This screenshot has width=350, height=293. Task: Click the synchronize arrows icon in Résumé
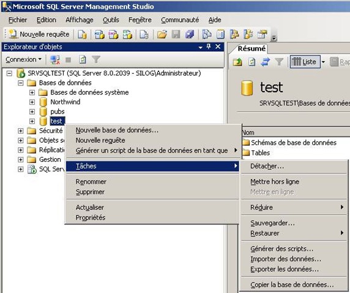[265, 62]
